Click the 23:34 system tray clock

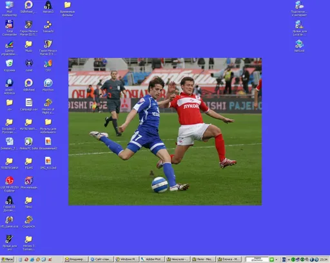(324, 260)
